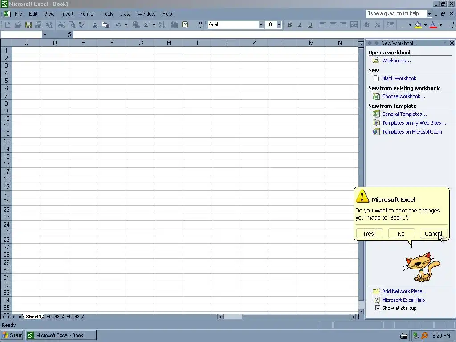Expand the Fill Color dropdown arrow
Viewport: 456px width, 342px height.
tap(425, 25)
